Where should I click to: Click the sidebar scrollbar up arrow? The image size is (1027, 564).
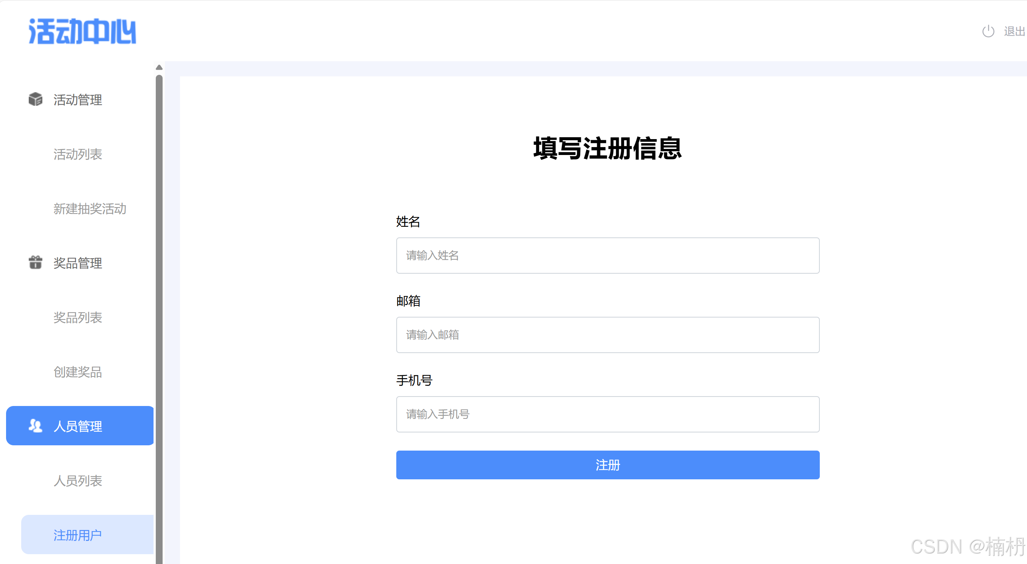(x=159, y=67)
